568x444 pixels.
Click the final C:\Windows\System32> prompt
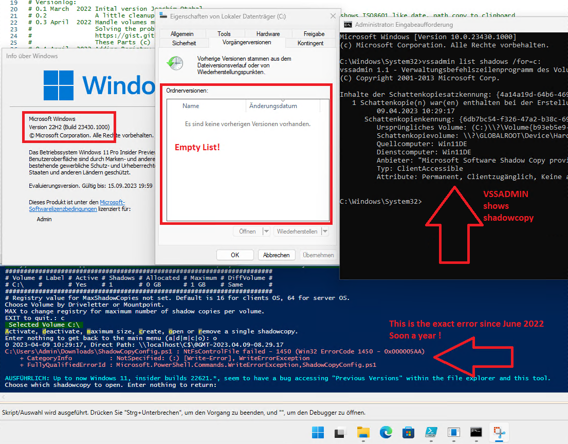381,201
